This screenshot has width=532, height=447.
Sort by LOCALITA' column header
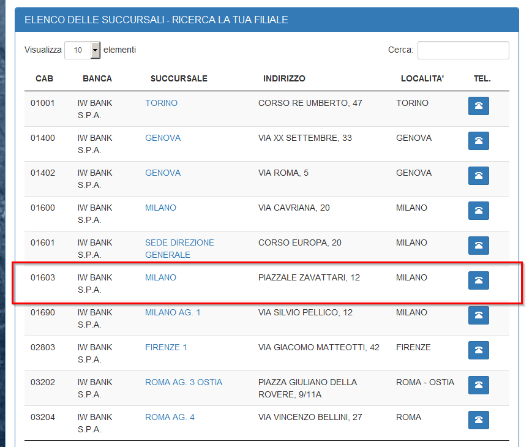(x=422, y=78)
